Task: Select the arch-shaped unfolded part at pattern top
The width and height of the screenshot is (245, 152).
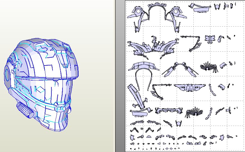Action: pos(157,11)
